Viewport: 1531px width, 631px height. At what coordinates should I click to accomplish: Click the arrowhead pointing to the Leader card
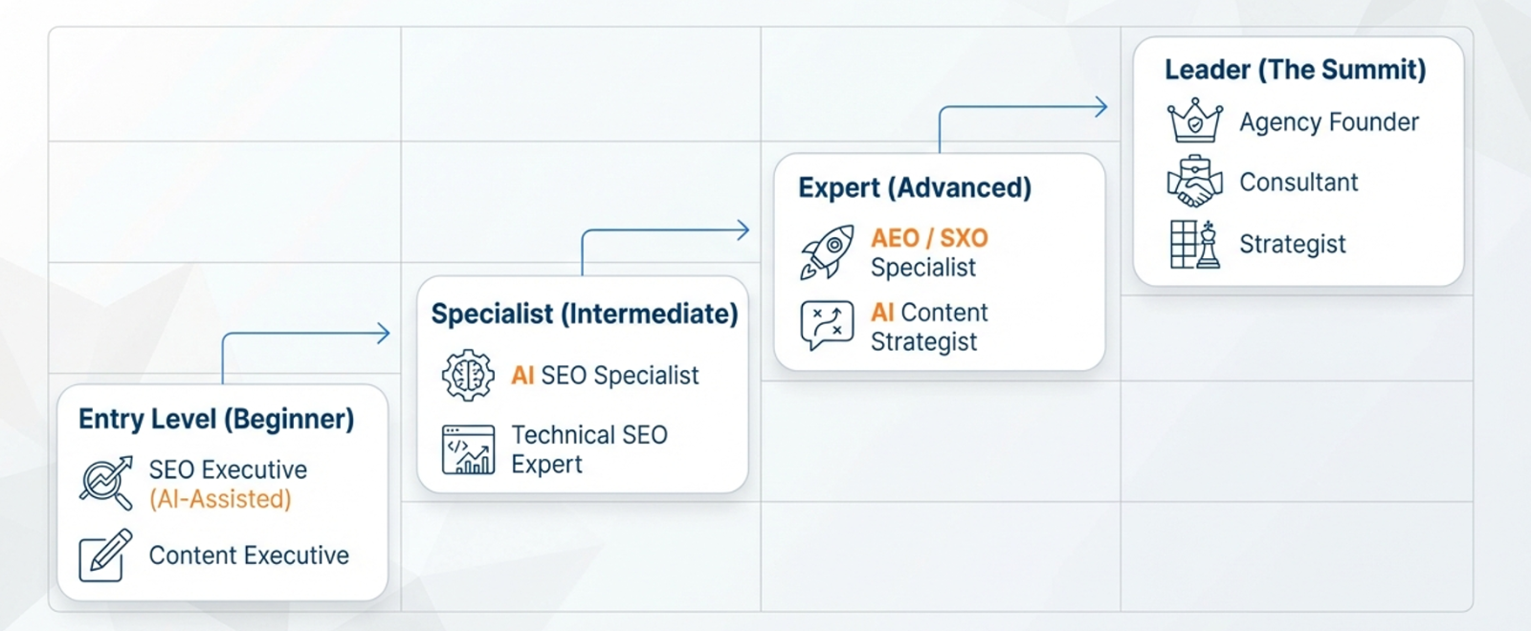click(1101, 107)
